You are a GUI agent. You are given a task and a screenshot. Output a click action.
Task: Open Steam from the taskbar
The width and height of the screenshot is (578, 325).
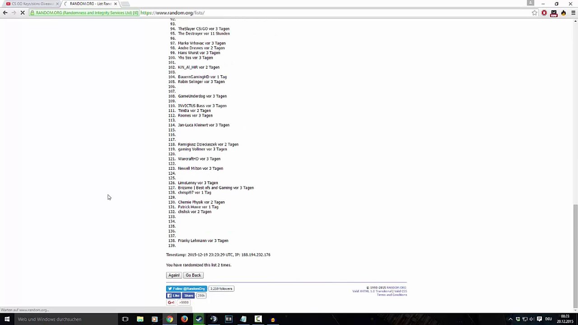[x=199, y=319]
